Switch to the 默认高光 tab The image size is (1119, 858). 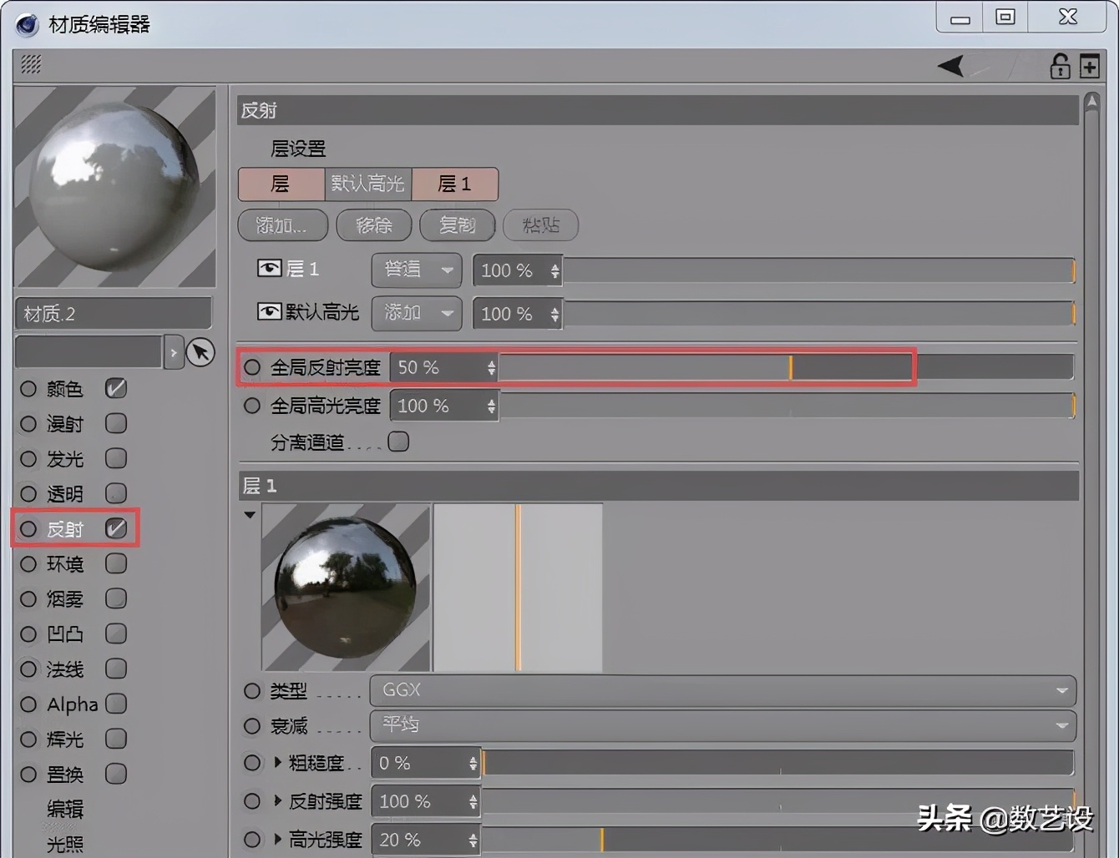coord(368,184)
